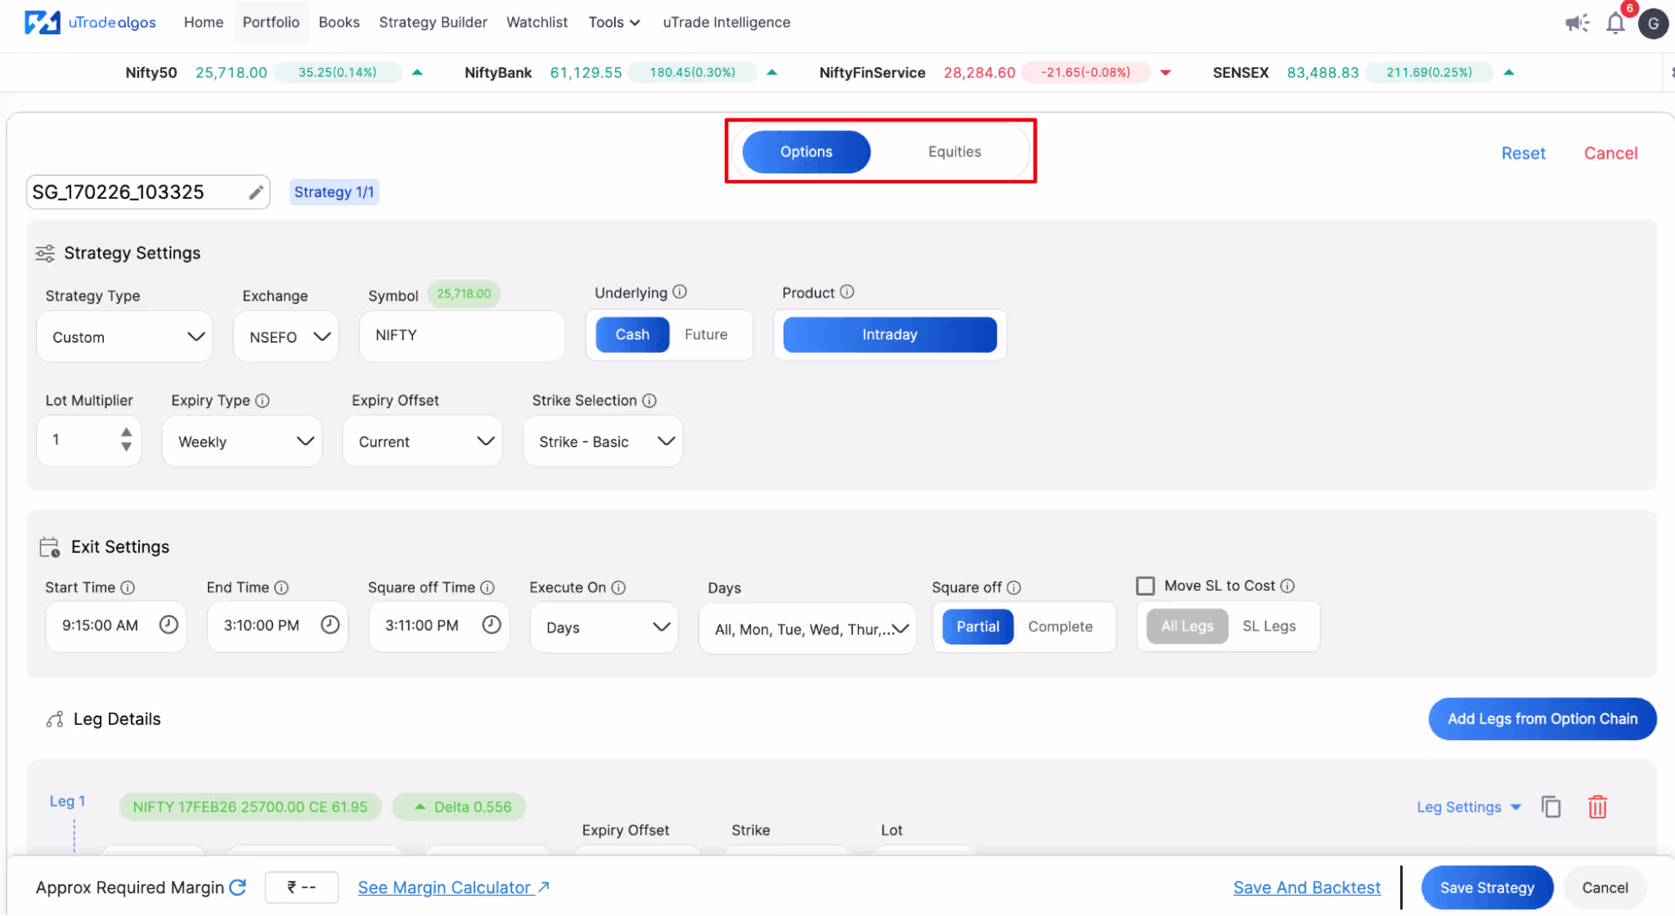Click the pencil icon to rename strategy
Screen dimensions: 1675x916
click(x=256, y=193)
